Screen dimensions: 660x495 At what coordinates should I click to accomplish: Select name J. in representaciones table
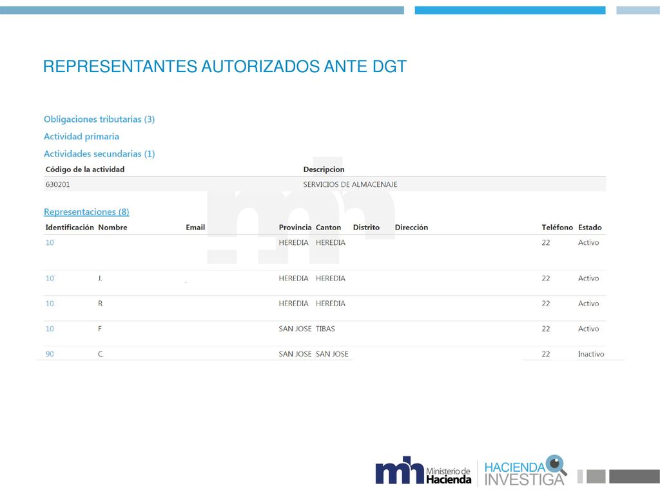(x=100, y=278)
